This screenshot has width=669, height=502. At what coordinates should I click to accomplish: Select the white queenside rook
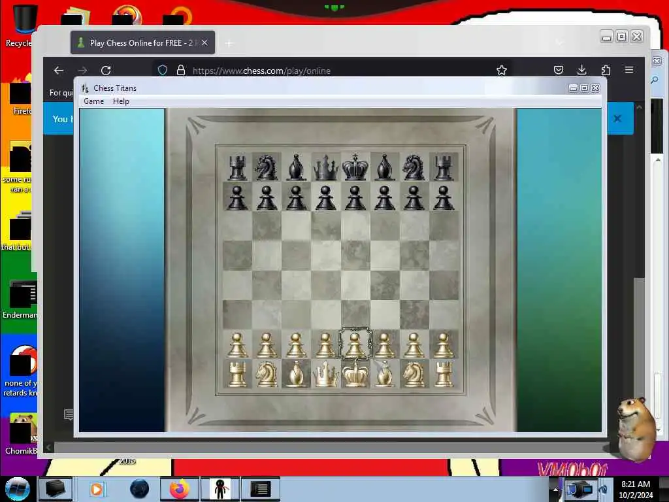coord(237,375)
